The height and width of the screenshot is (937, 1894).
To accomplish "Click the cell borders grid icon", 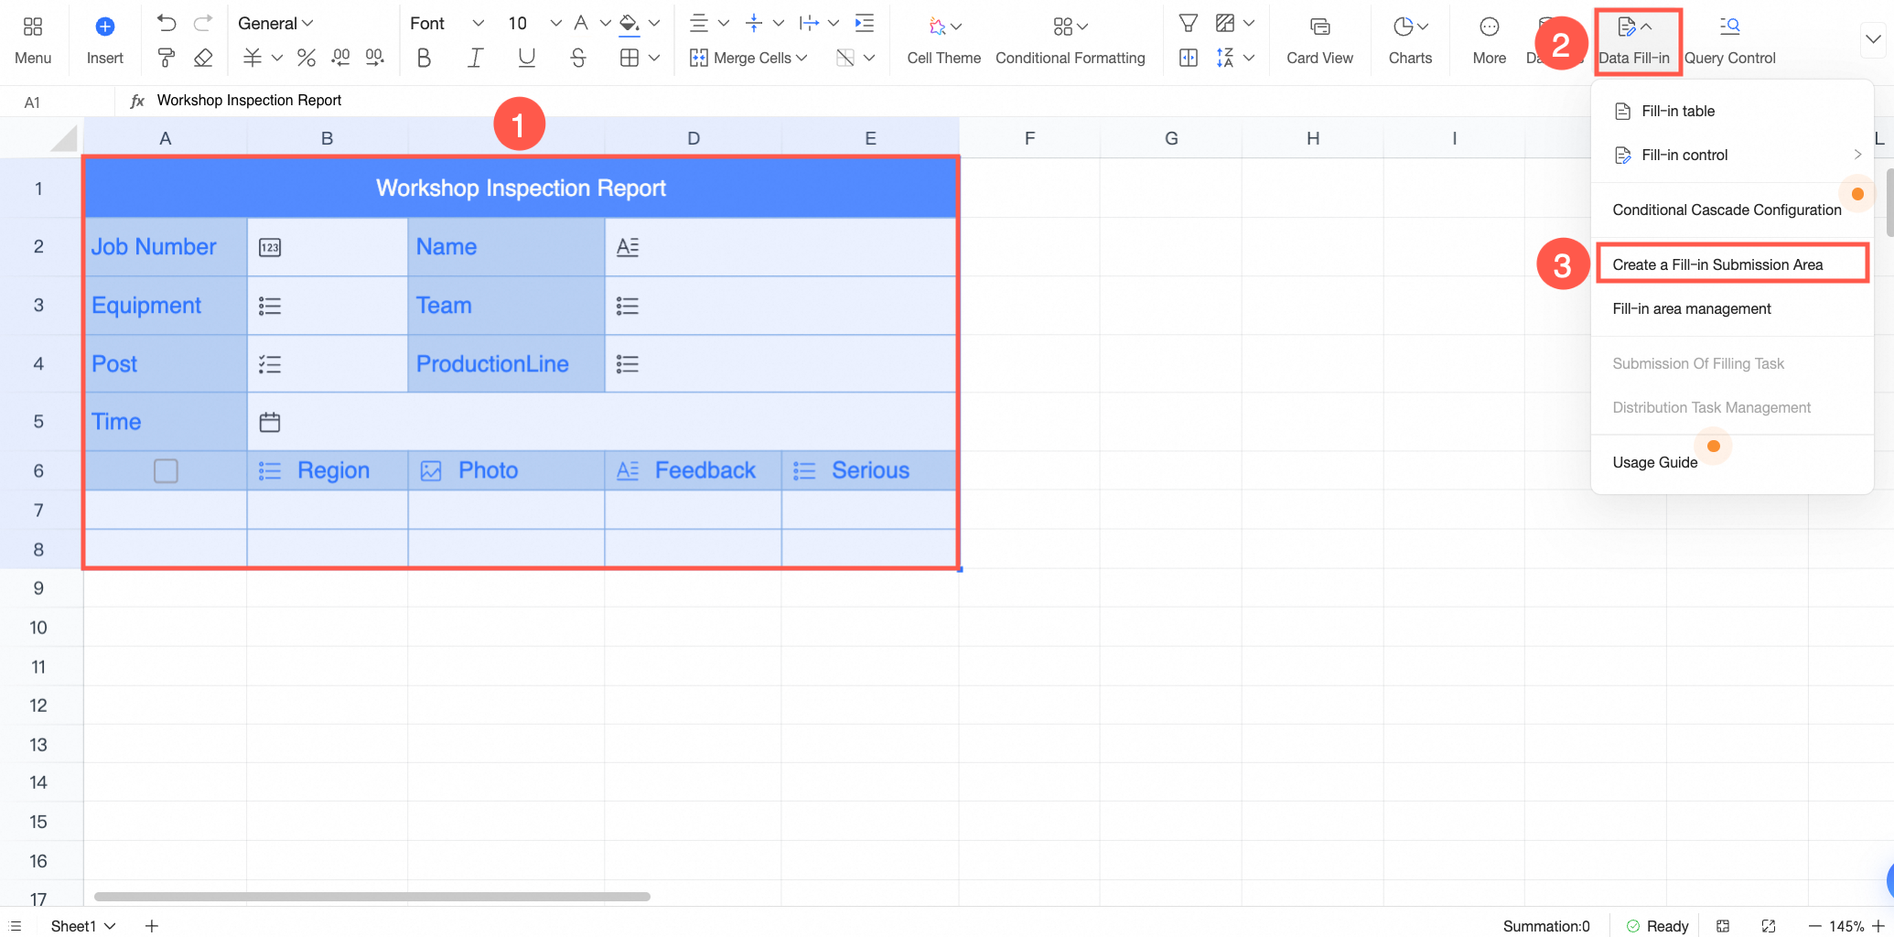I will click(x=630, y=59).
